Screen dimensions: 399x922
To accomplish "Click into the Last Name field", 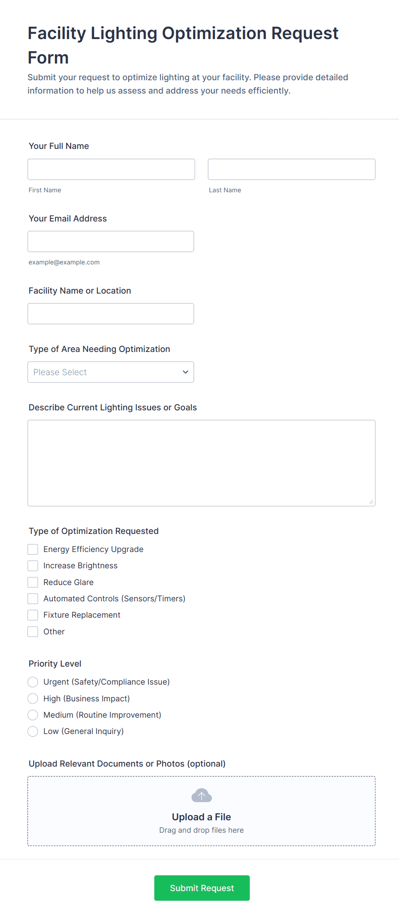I will 291,170.
